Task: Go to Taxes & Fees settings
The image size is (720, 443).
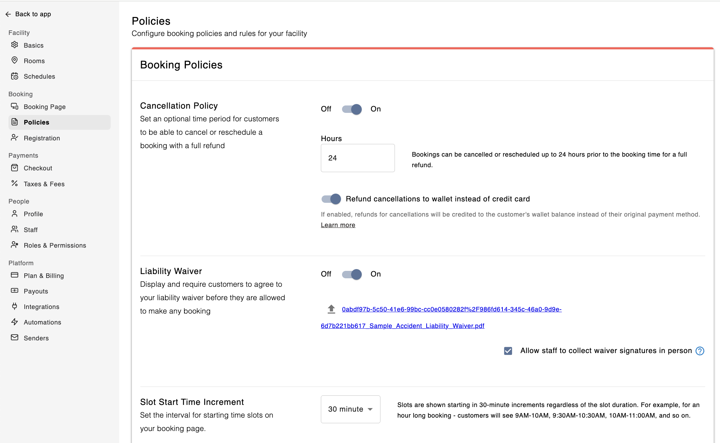Action: [x=44, y=184]
